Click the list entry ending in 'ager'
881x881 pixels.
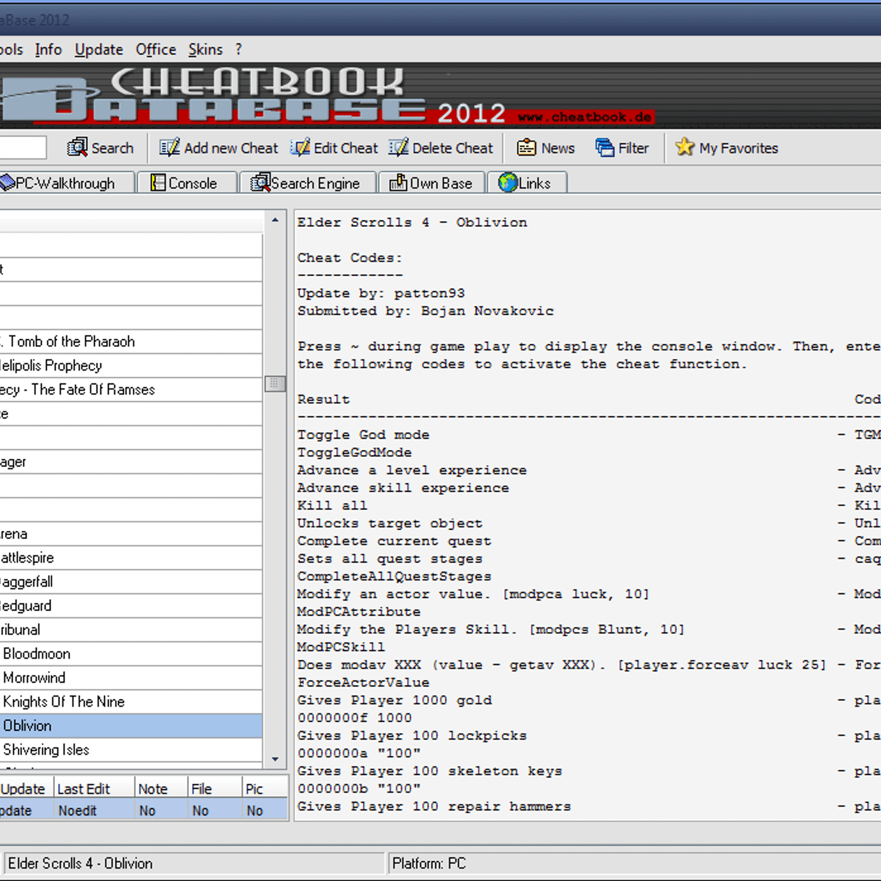130,462
